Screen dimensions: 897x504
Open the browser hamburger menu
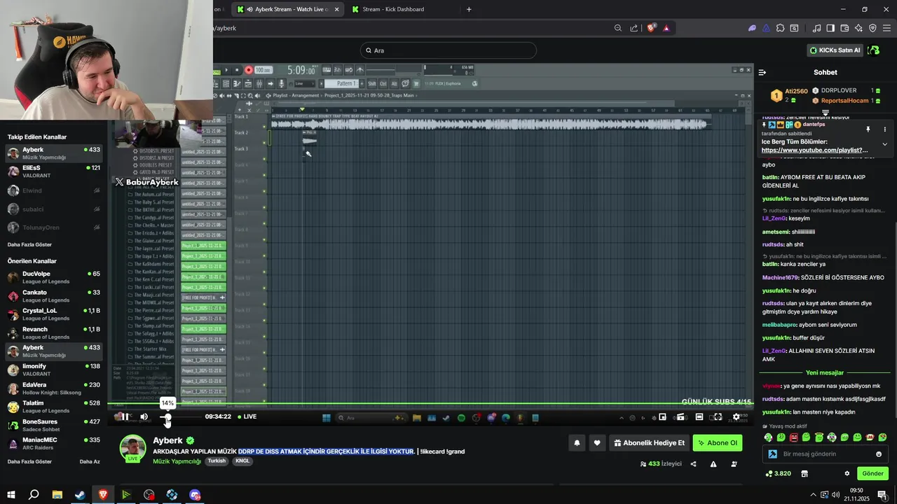pyautogui.click(x=887, y=28)
